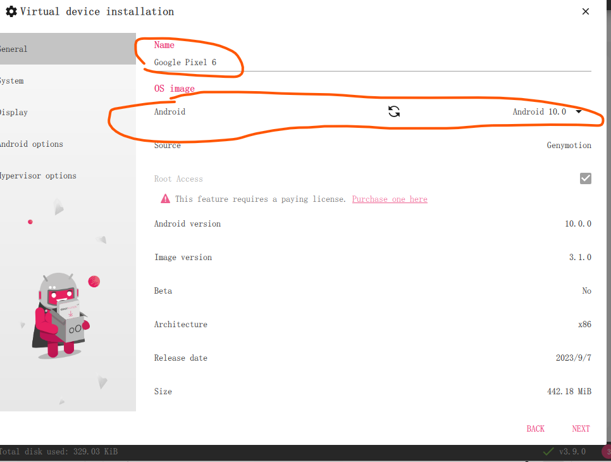Click the 'Android version' label
The height and width of the screenshot is (462, 611).
pyautogui.click(x=187, y=224)
